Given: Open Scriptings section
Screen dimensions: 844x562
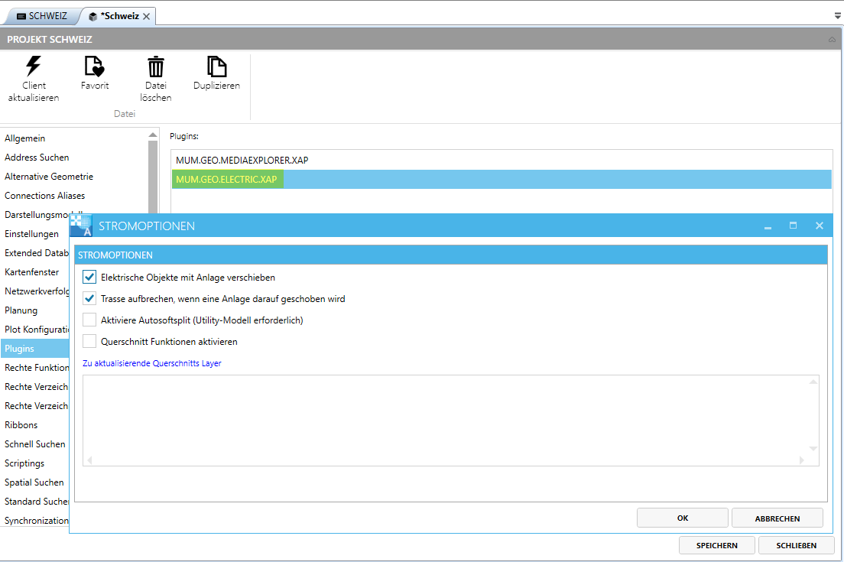Looking at the screenshot, I should pyautogui.click(x=24, y=463).
